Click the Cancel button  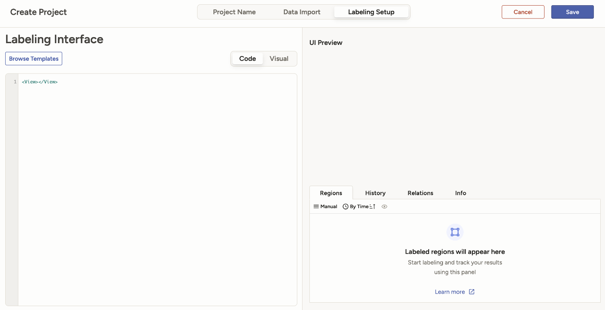click(x=523, y=12)
